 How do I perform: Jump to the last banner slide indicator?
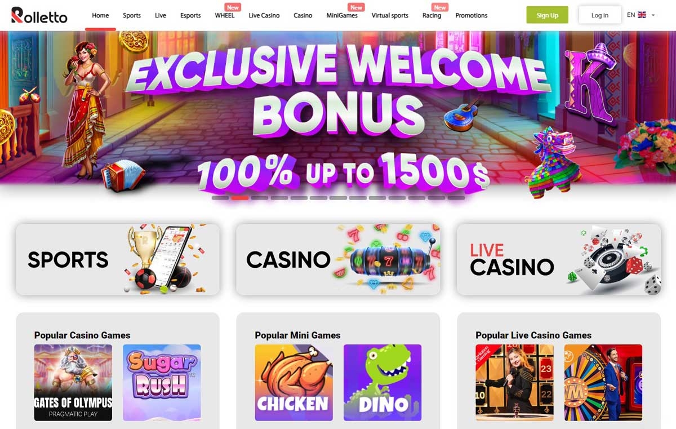(456, 198)
